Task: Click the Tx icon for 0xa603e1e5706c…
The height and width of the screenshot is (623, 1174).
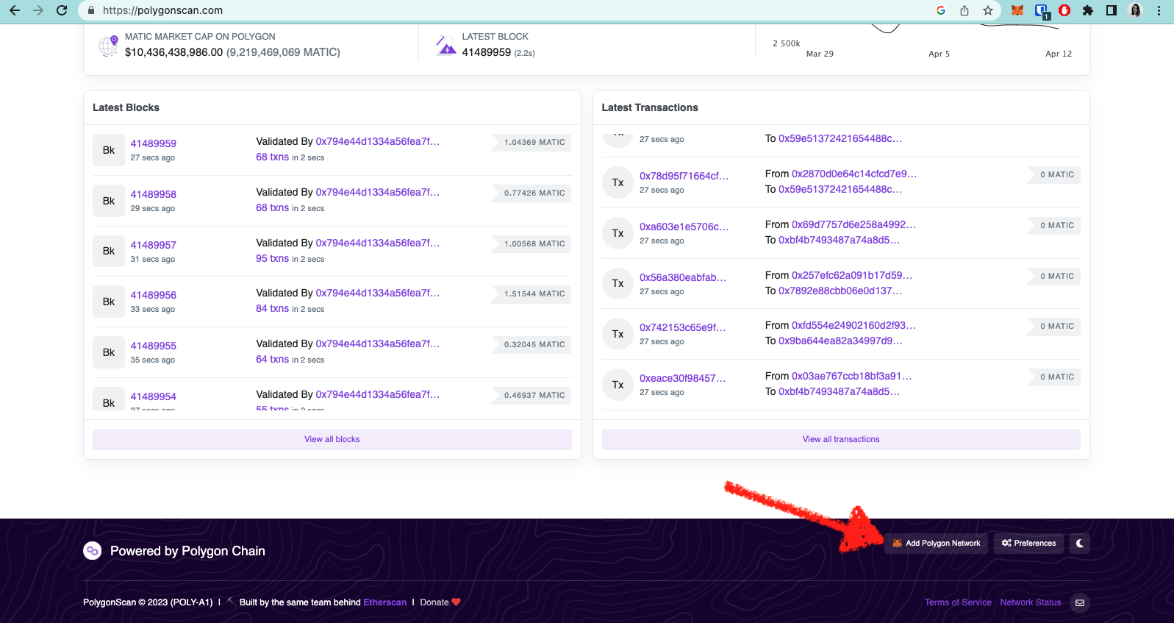Action: (618, 233)
